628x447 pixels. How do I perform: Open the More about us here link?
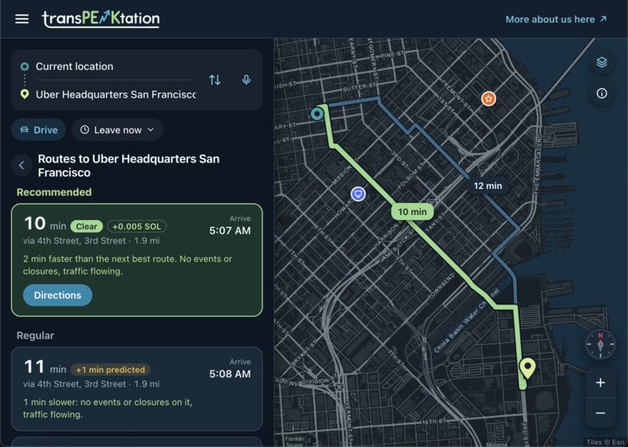pos(556,20)
